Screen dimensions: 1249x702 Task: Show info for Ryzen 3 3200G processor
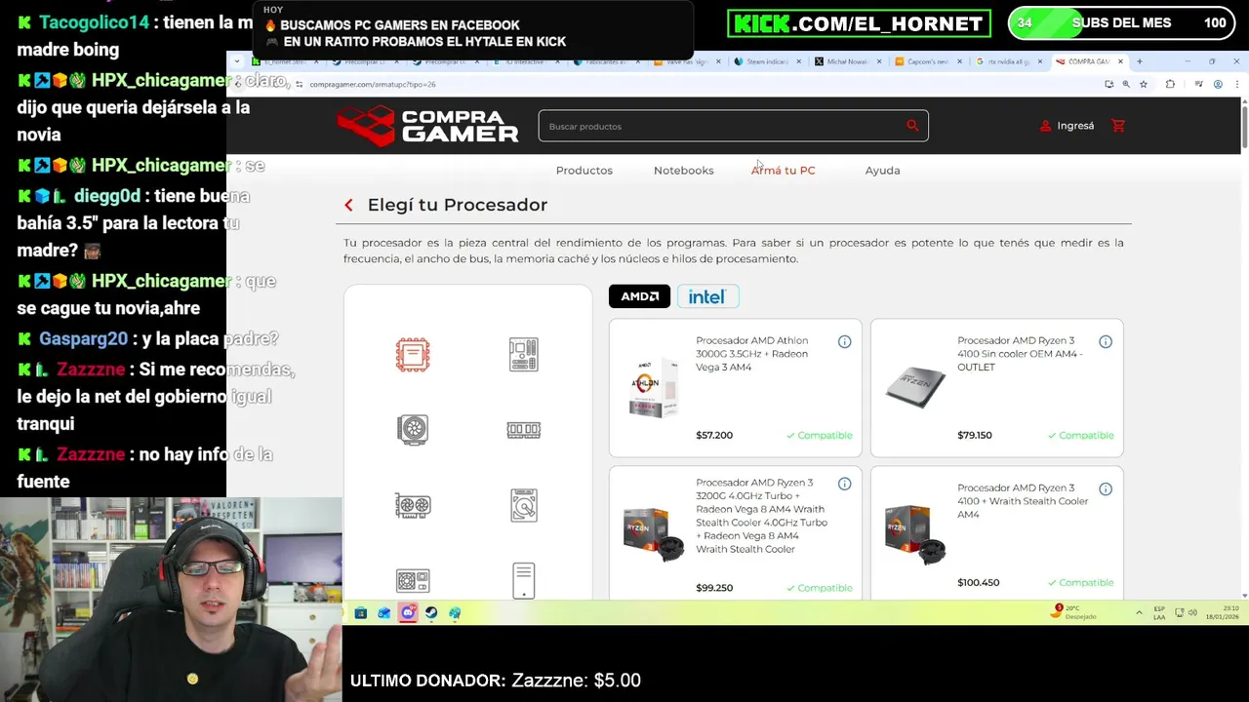tap(844, 484)
